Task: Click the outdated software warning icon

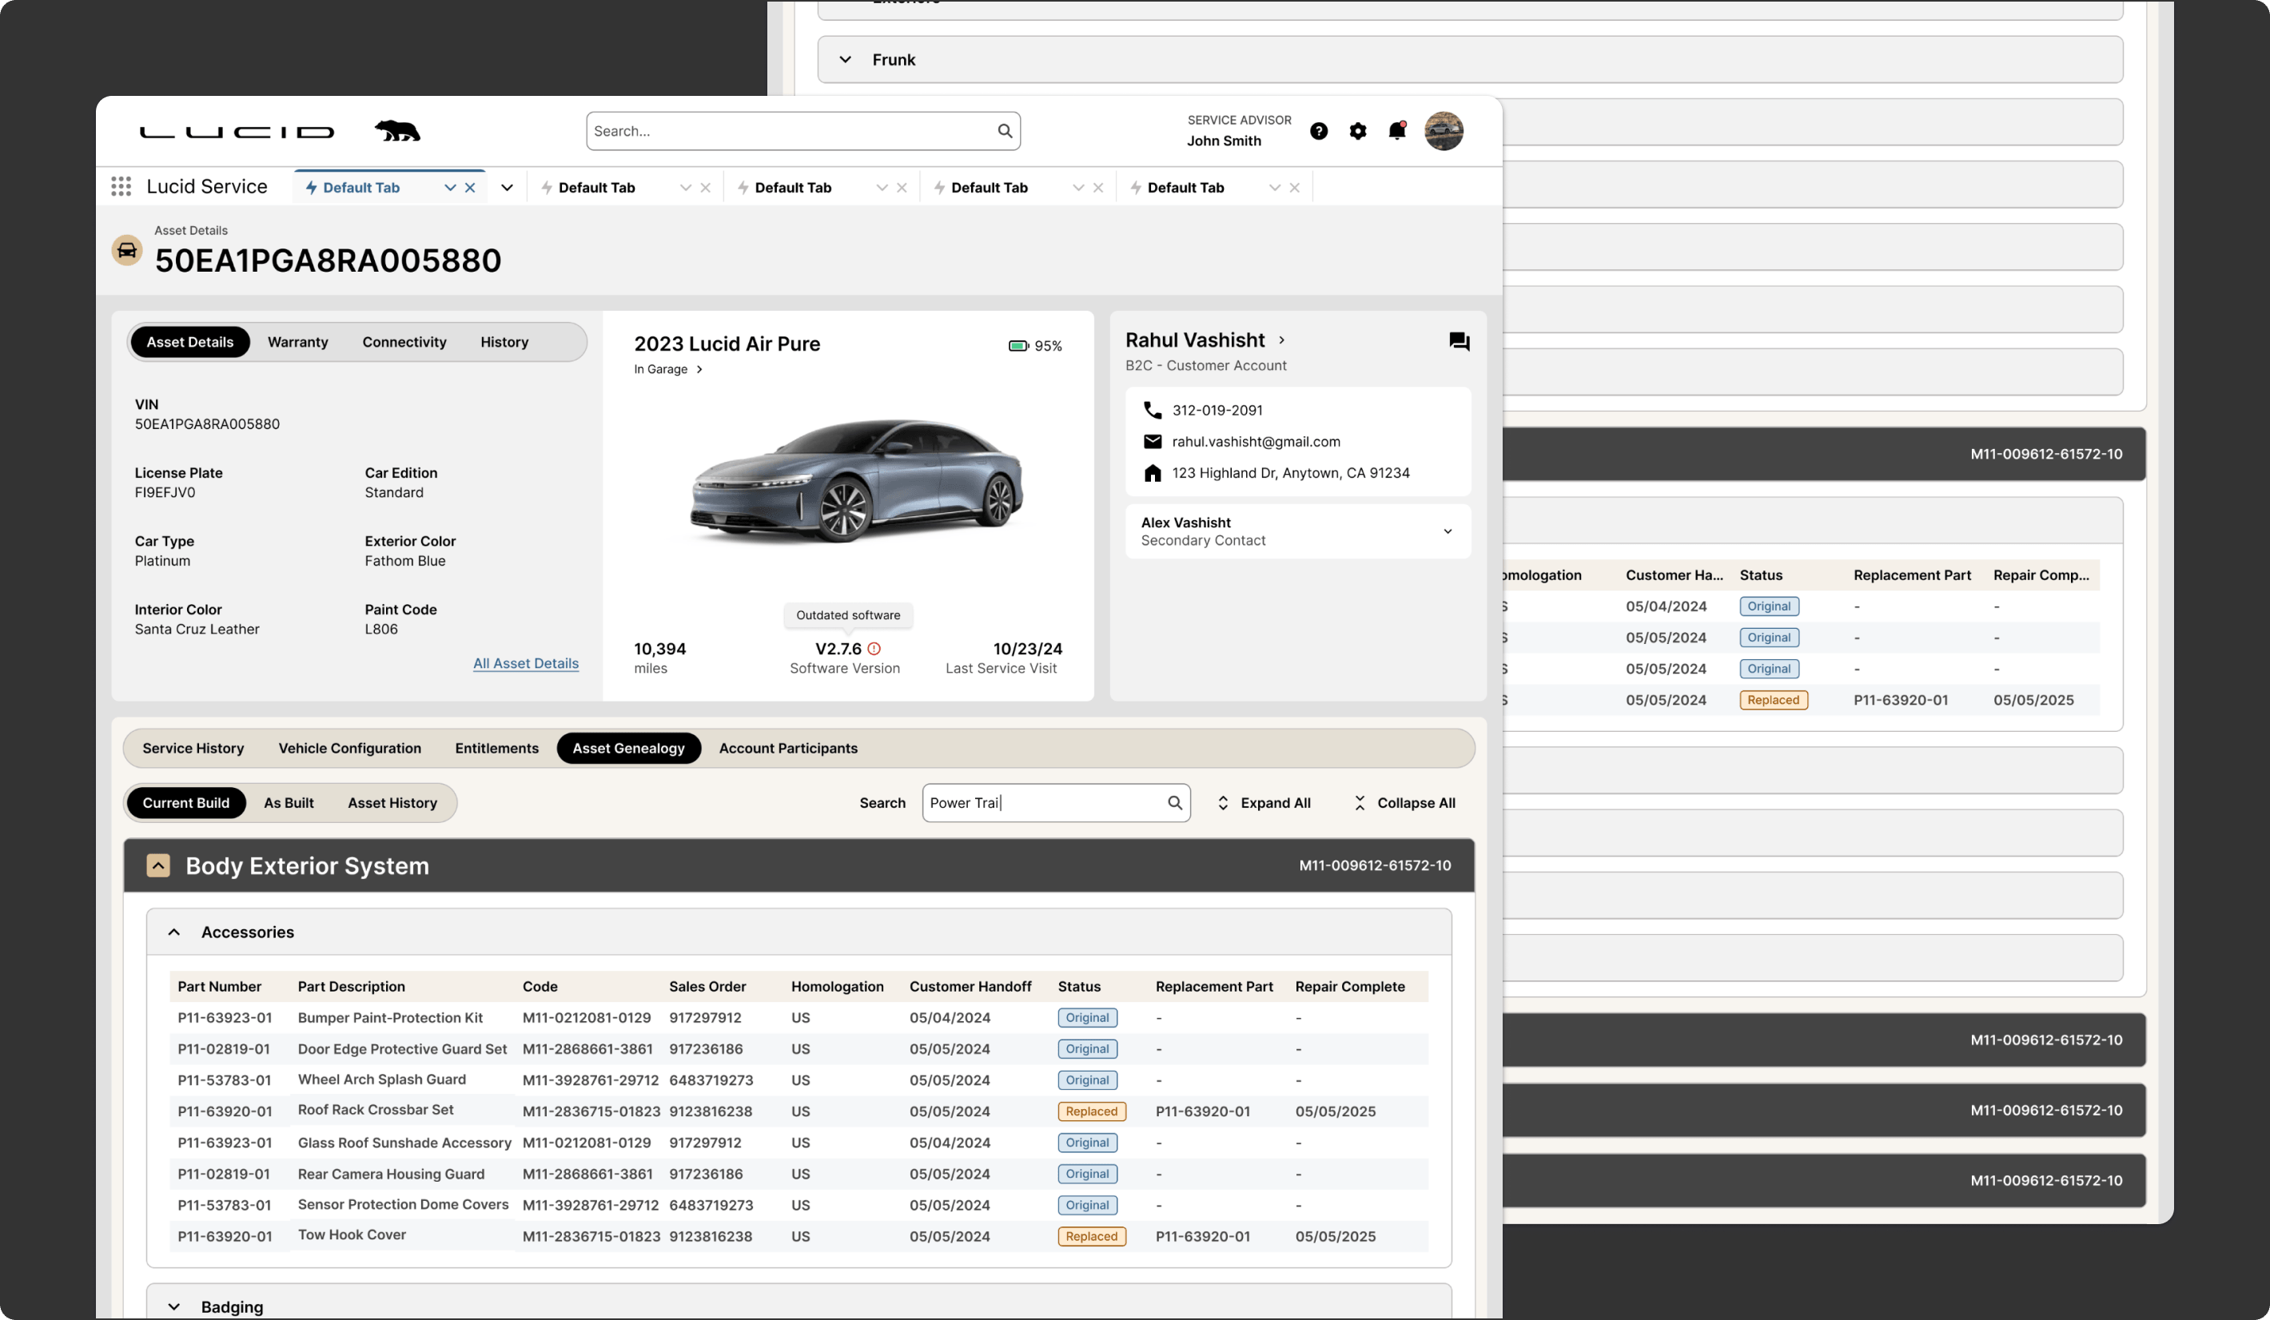Action: [874, 648]
